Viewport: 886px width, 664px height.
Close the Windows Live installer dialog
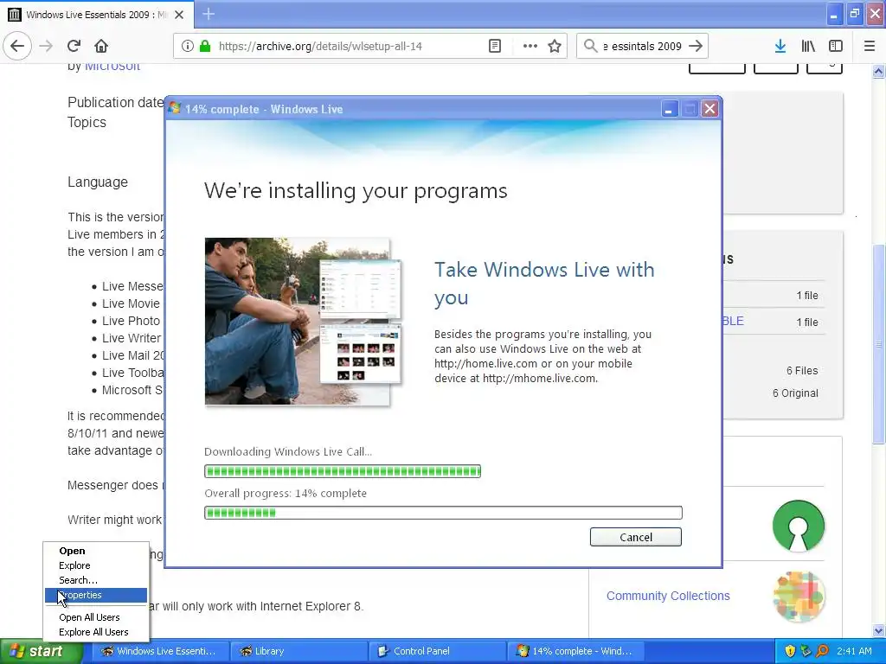tap(709, 108)
